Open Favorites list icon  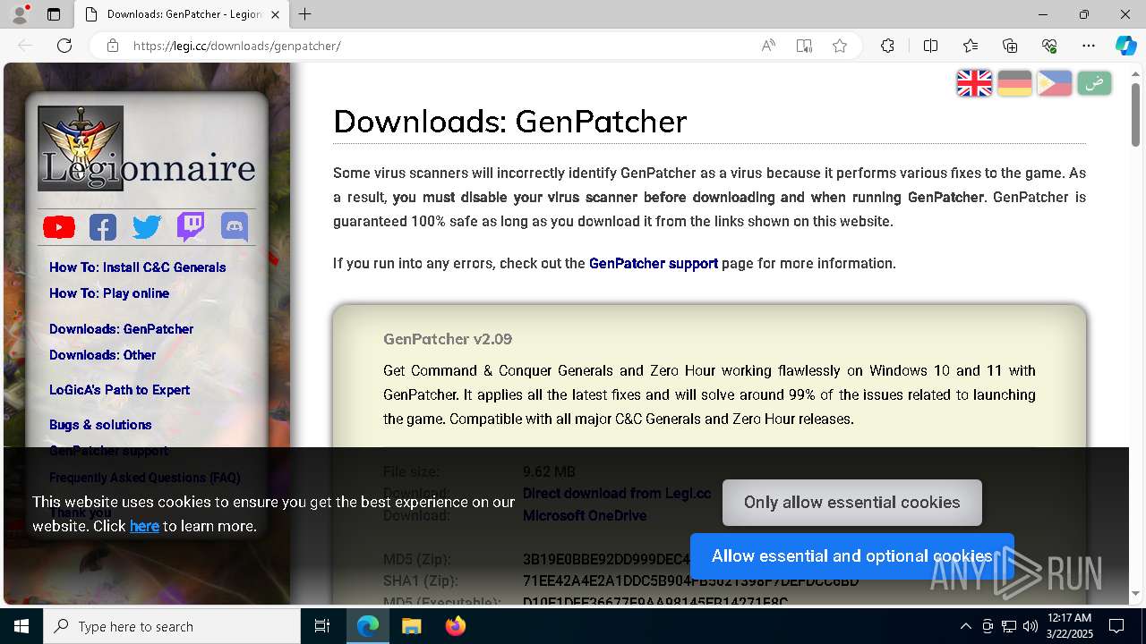point(971,46)
